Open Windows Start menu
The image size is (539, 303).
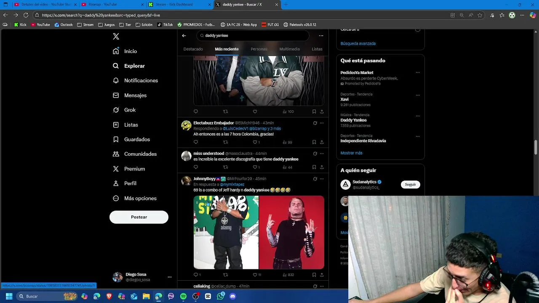pyautogui.click(x=9, y=296)
